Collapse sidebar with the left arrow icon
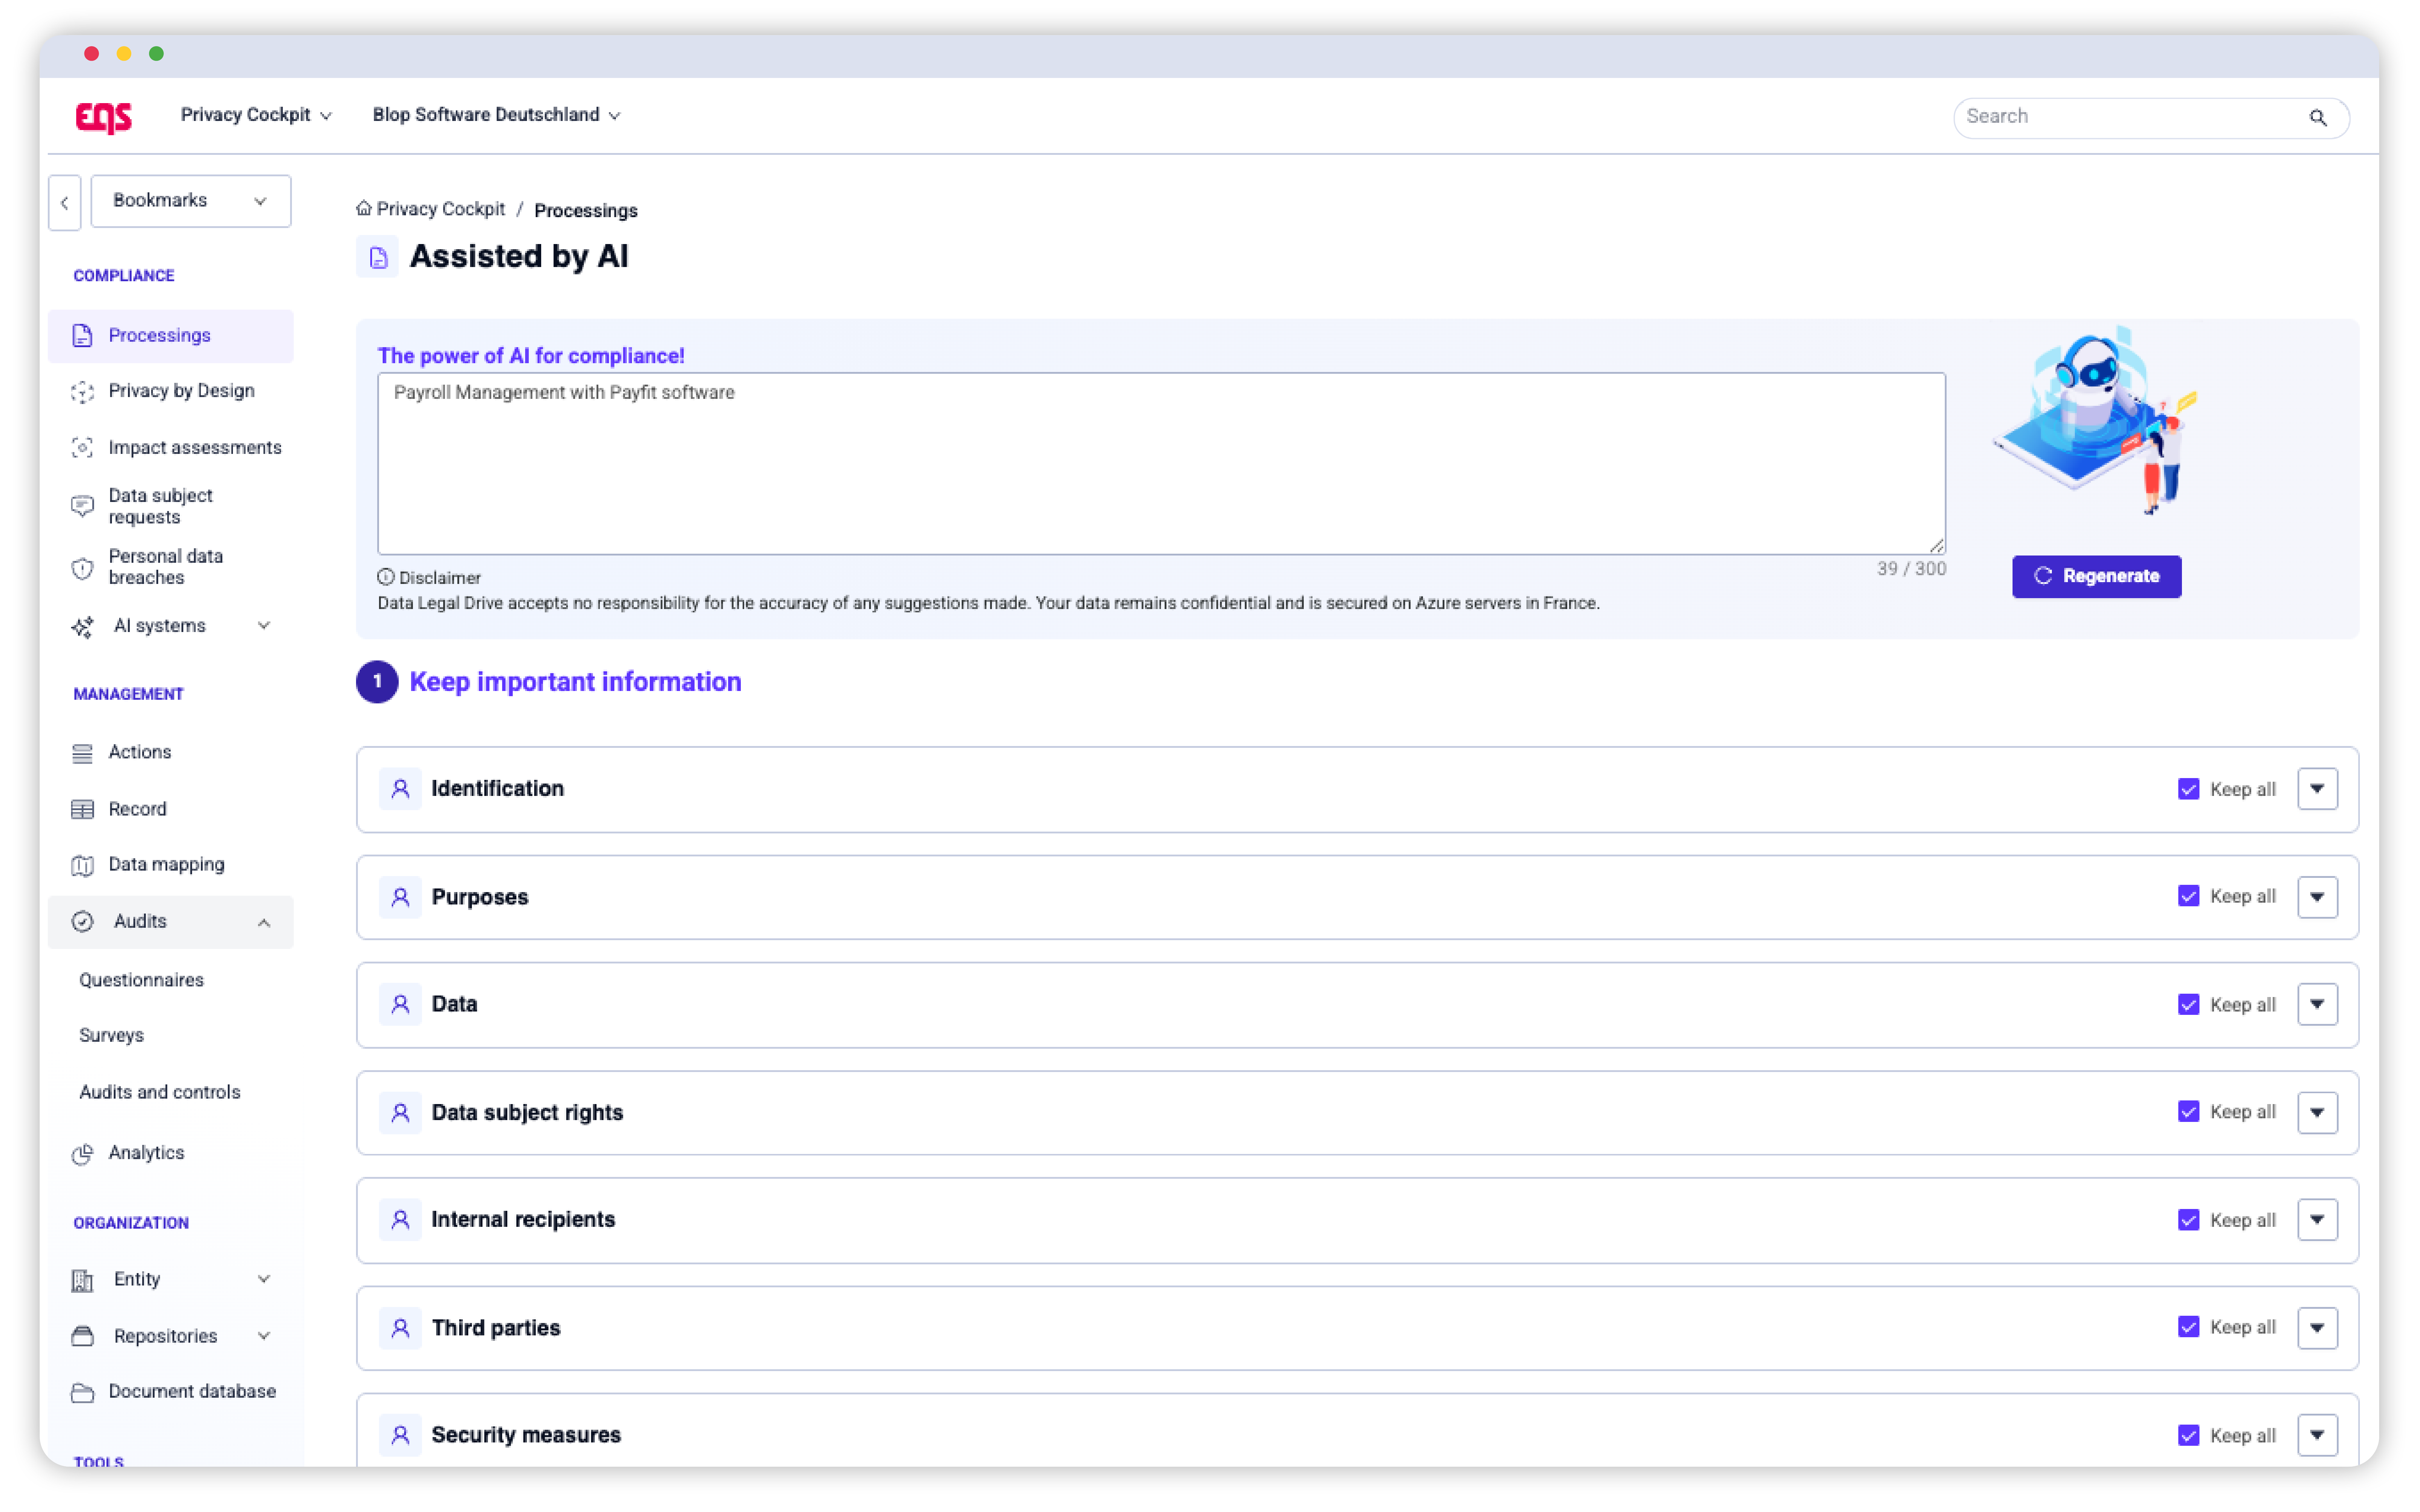The height and width of the screenshot is (1512, 2420). pos(65,203)
